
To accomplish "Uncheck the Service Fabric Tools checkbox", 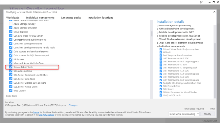I will coord(11,67).
